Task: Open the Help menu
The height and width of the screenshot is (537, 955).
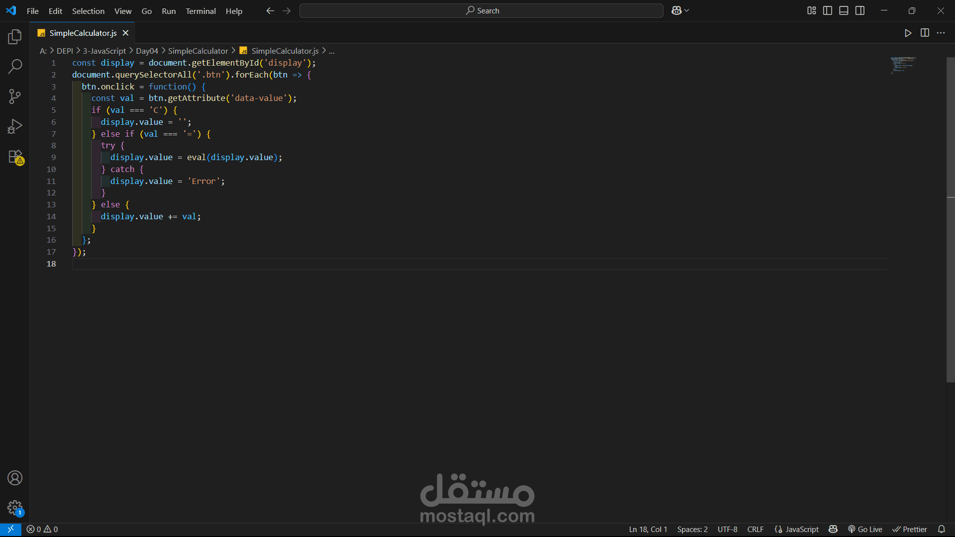Action: pyautogui.click(x=234, y=11)
